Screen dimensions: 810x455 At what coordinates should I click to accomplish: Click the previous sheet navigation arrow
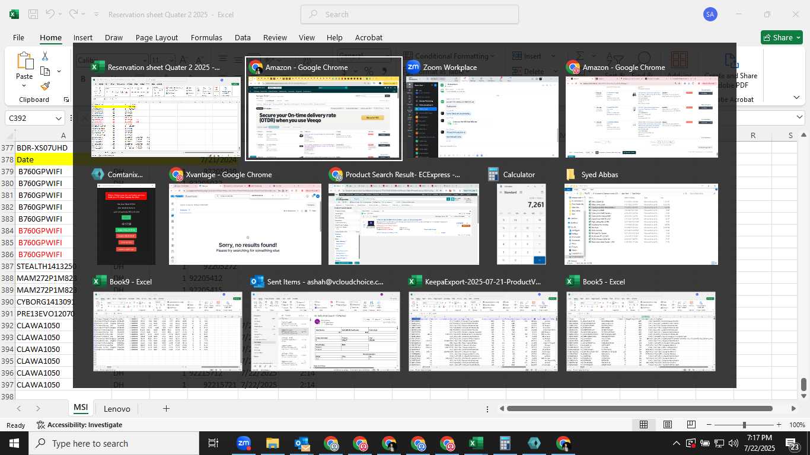tap(19, 408)
